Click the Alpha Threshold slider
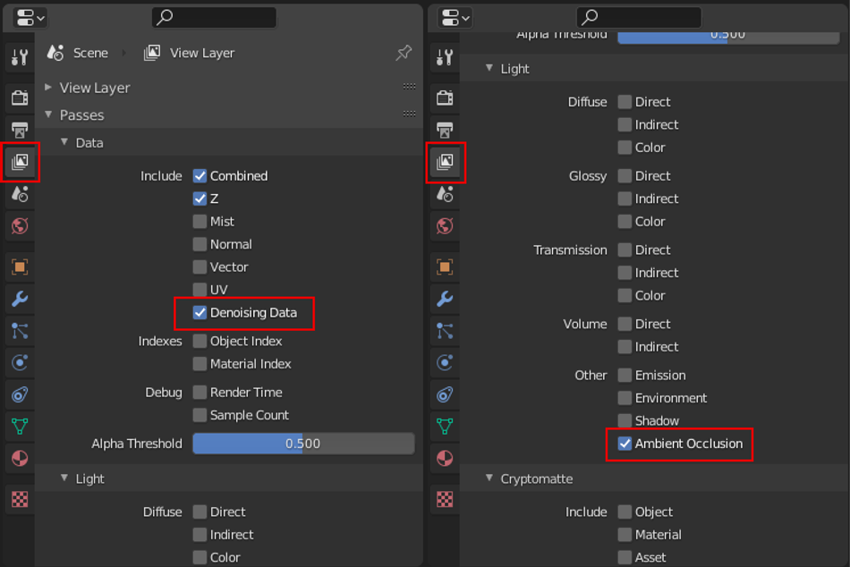 click(x=303, y=444)
